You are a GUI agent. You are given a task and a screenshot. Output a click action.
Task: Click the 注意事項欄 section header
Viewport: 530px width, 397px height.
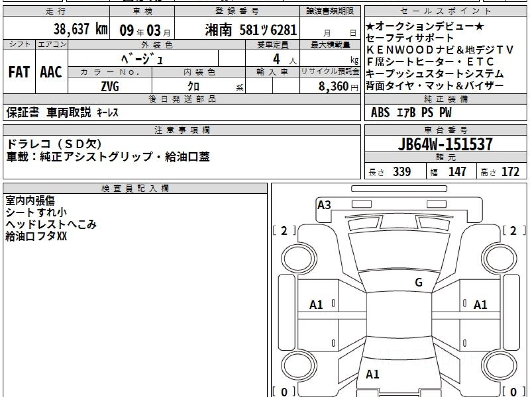182,130
